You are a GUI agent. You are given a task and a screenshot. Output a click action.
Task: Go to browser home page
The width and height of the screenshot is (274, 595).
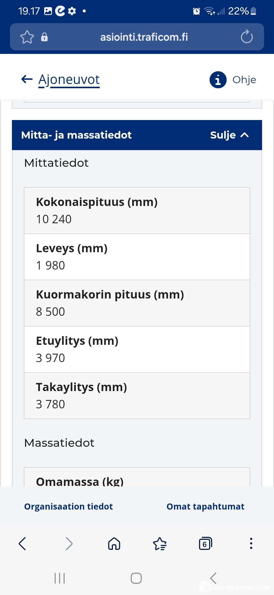tap(114, 544)
